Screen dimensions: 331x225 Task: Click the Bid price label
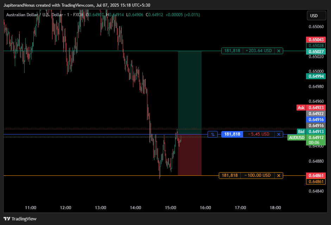pyautogui.click(x=301, y=132)
